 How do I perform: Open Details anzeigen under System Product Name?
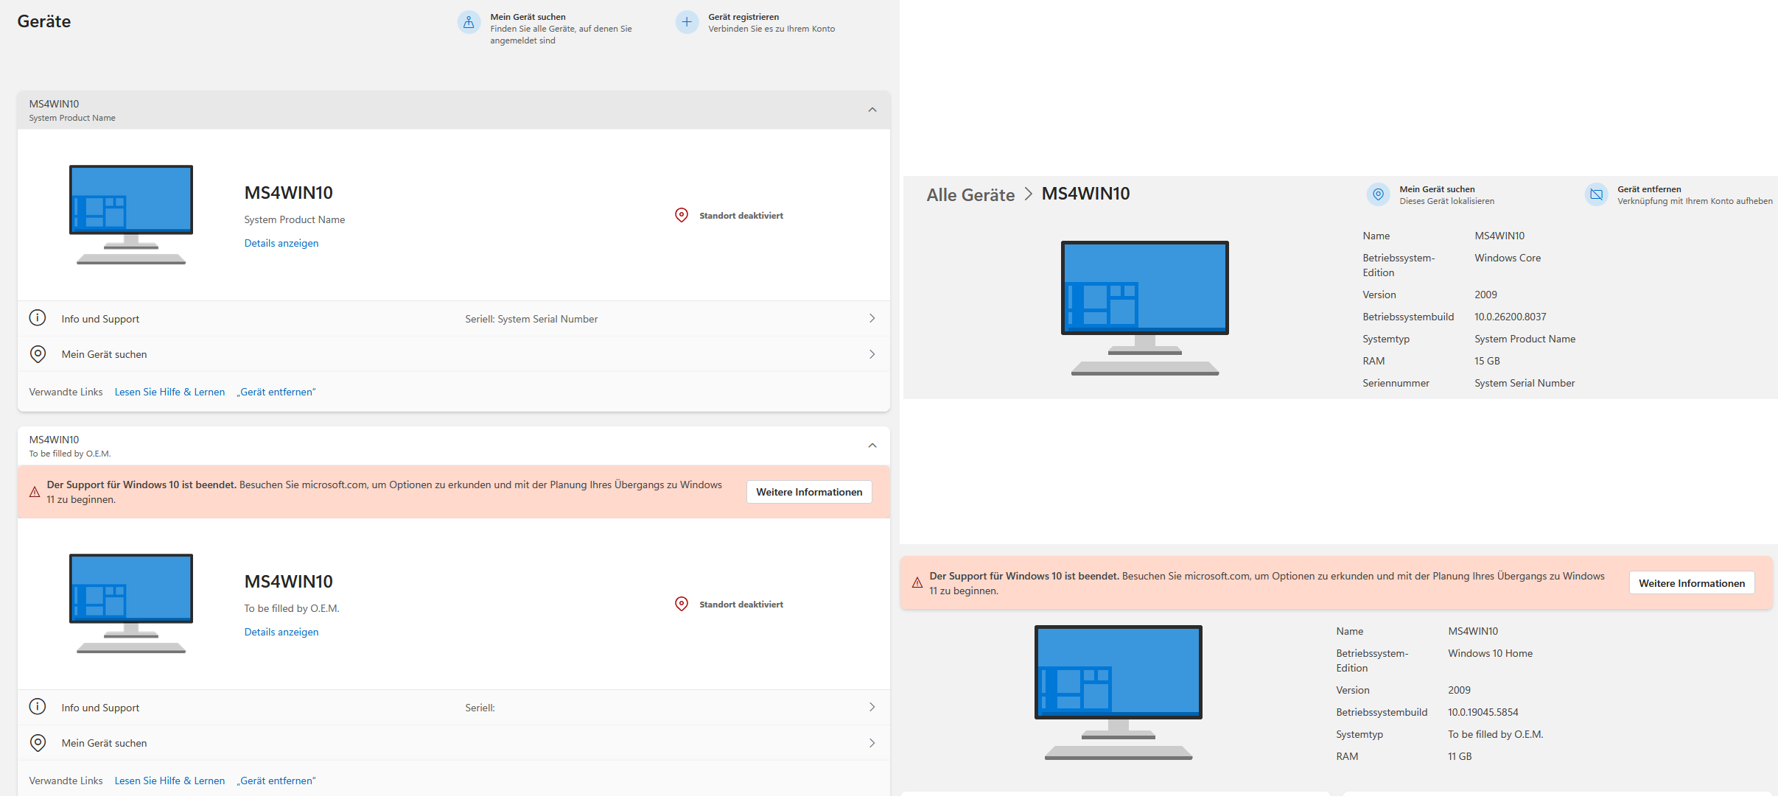(x=281, y=243)
